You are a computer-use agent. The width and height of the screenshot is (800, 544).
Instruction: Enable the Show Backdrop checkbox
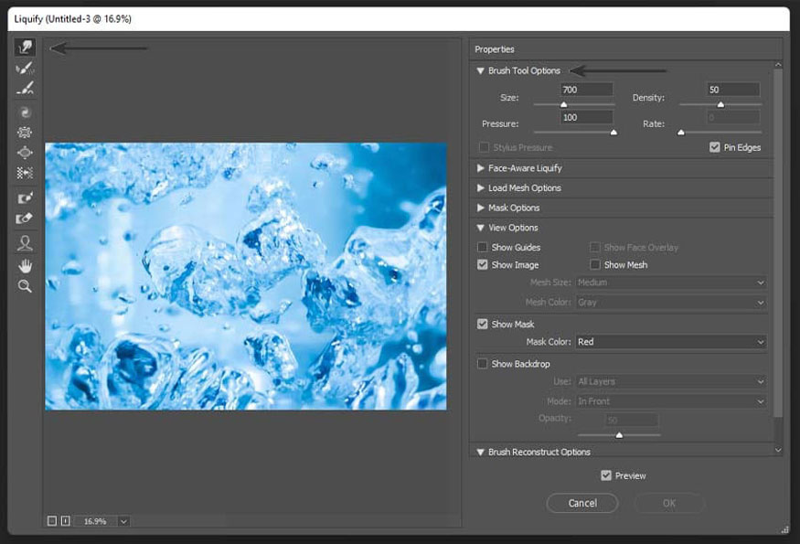point(482,363)
